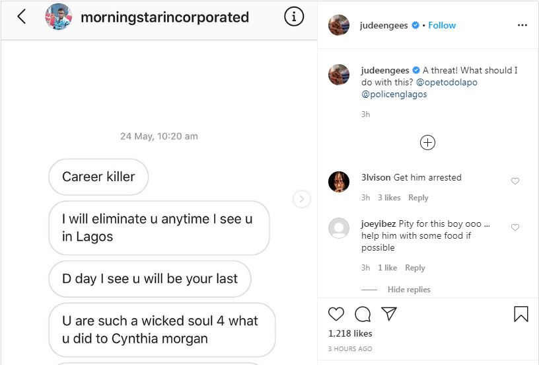The width and height of the screenshot is (539, 365).
Task: Reply to joeyibez's comment
Action: point(415,268)
